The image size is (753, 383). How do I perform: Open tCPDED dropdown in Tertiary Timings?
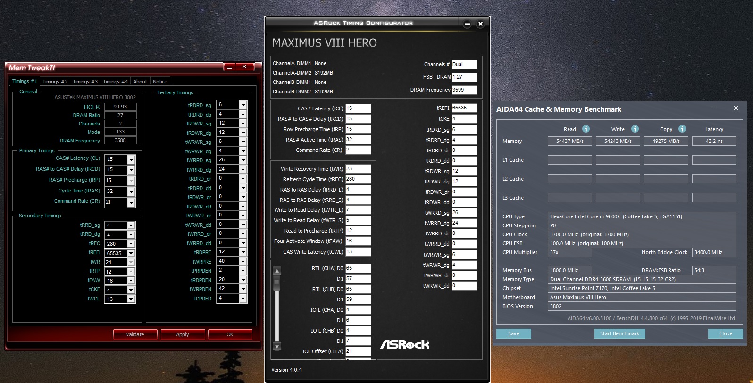243,298
